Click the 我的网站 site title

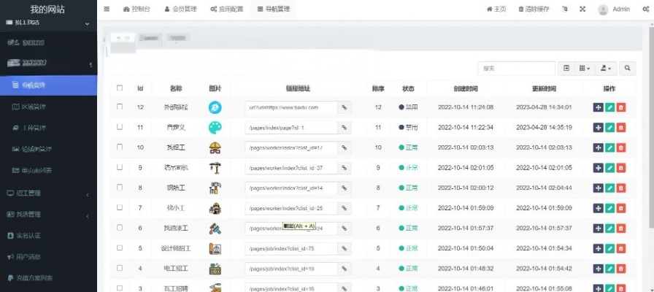click(47, 9)
